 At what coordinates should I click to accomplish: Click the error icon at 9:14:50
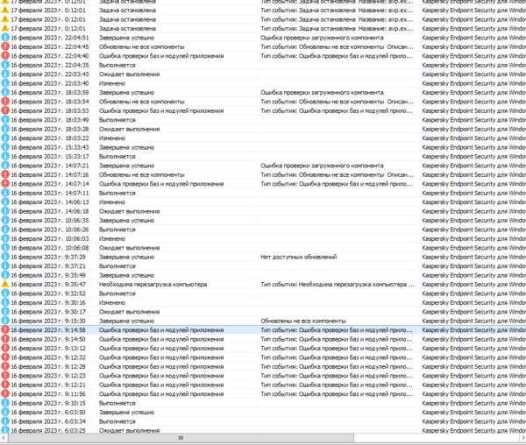5,339
